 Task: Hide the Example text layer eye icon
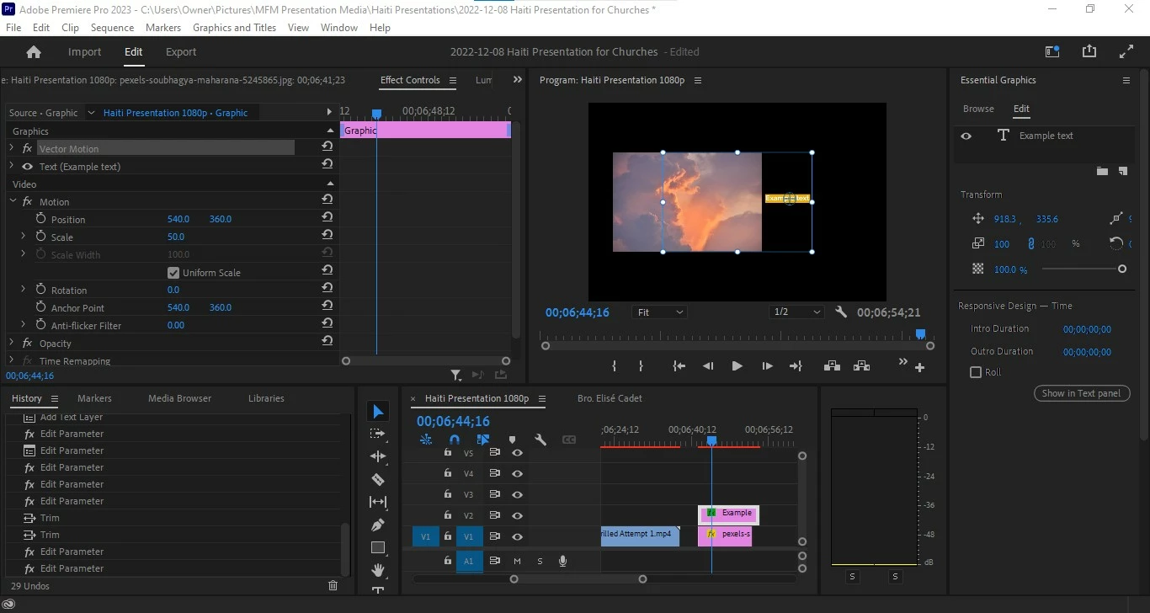coord(966,136)
